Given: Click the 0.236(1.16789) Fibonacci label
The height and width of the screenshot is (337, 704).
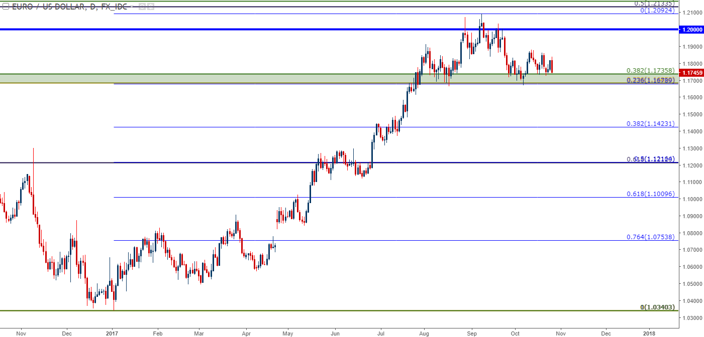Looking at the screenshot, I should click(x=650, y=80).
